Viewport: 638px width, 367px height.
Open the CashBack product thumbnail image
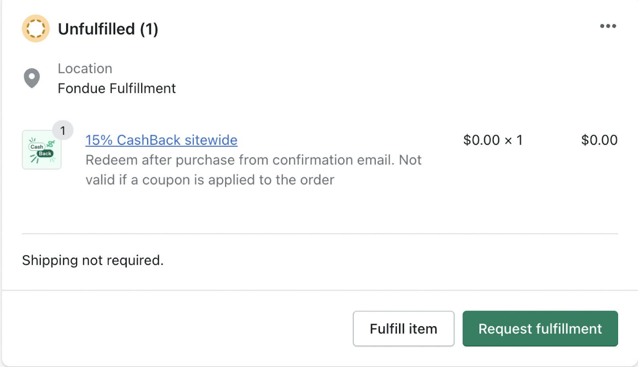41,151
